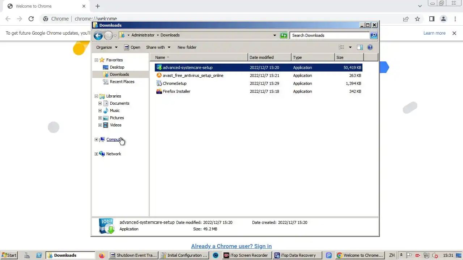463x260 pixels.
Task: Sort files by Date modified column
Action: (x=269, y=57)
